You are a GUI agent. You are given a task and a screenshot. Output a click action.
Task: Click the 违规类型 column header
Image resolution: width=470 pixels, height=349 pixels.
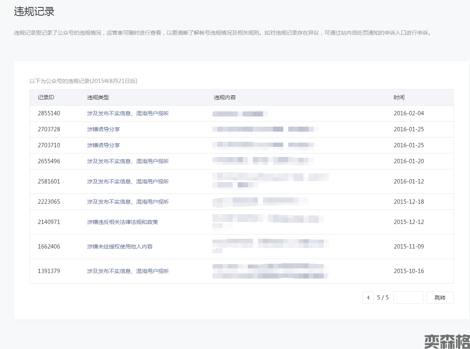[x=98, y=97]
